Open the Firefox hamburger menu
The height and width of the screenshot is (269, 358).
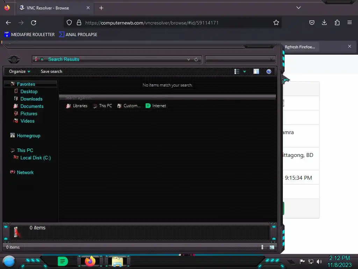click(350, 22)
